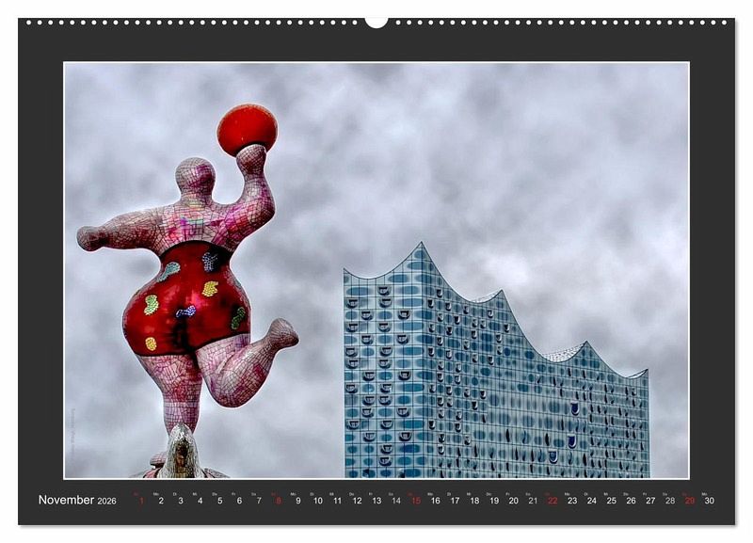Select date 30 at end of row
The image size is (753, 543).
coord(709,501)
